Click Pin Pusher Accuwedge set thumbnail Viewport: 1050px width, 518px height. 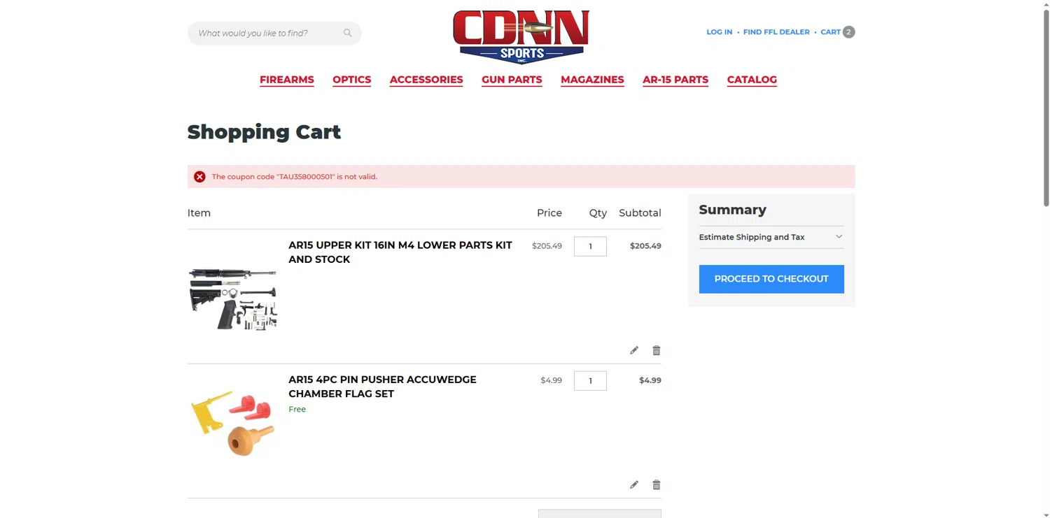[233, 423]
